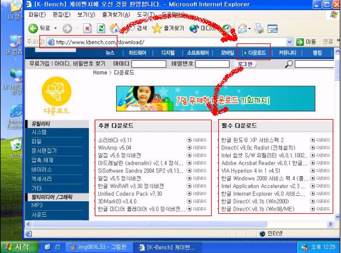This screenshot has height=253, width=341.
Task: Click the green Back arrow icon
Action: coord(33,29)
